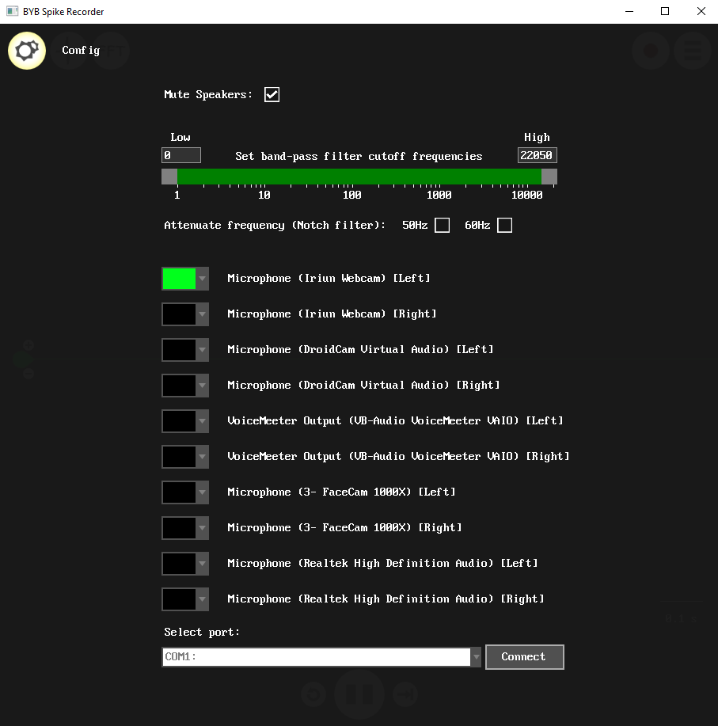Click the dimmed pause button at bottom
718x726 pixels.
pyautogui.click(x=359, y=694)
